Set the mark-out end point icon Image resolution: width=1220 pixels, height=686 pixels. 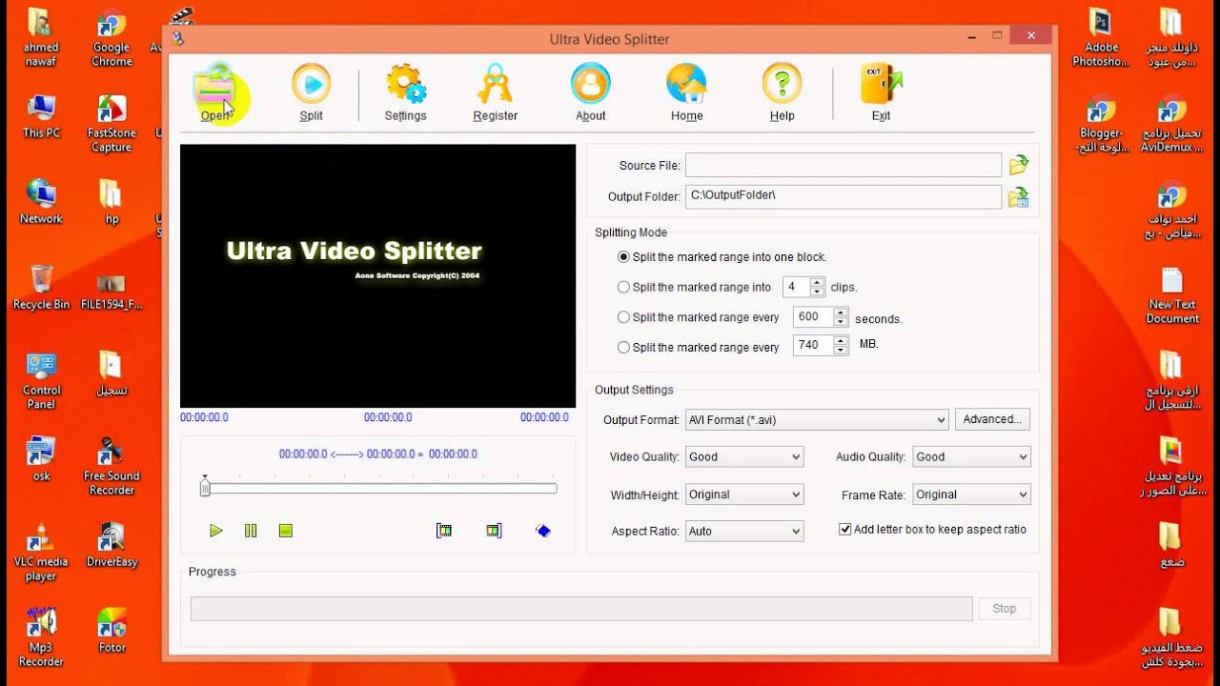tap(494, 531)
